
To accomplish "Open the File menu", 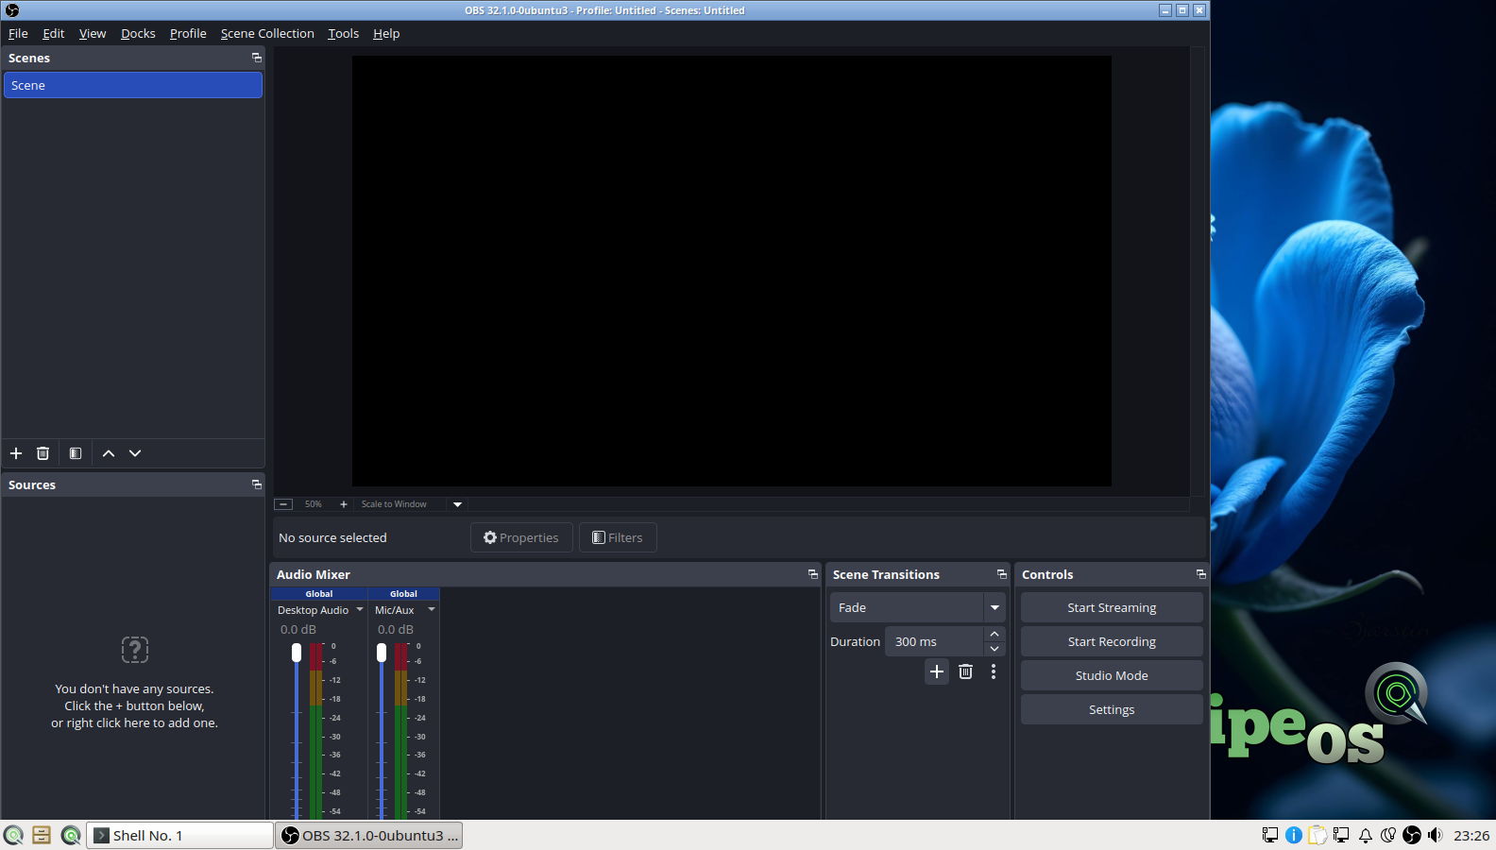I will click(x=18, y=33).
